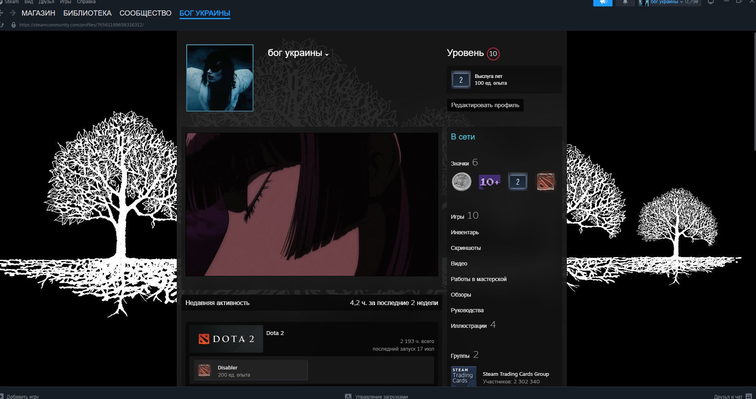Click Редактировать профиль button
Image resolution: width=756 pixels, height=399 pixels.
[485, 105]
